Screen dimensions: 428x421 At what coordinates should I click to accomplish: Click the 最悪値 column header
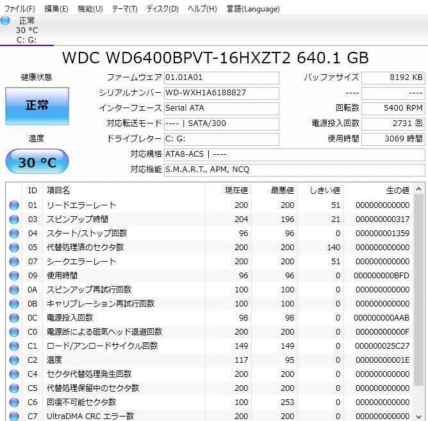point(274,190)
